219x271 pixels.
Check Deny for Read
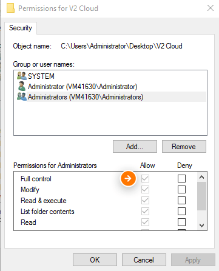click(x=181, y=222)
